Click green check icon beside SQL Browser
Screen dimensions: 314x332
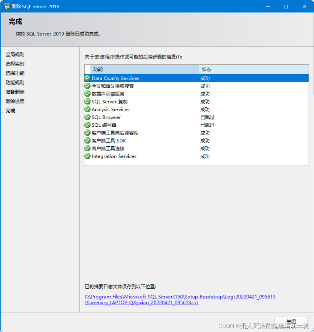pyautogui.click(x=87, y=117)
